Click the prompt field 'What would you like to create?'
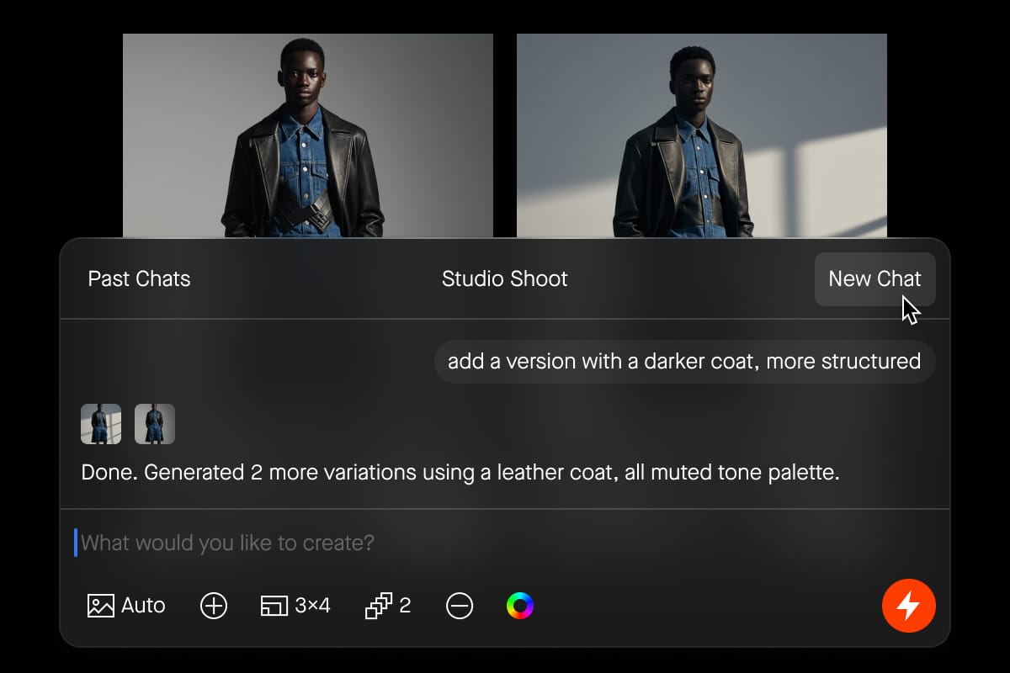1010x673 pixels. [505, 543]
